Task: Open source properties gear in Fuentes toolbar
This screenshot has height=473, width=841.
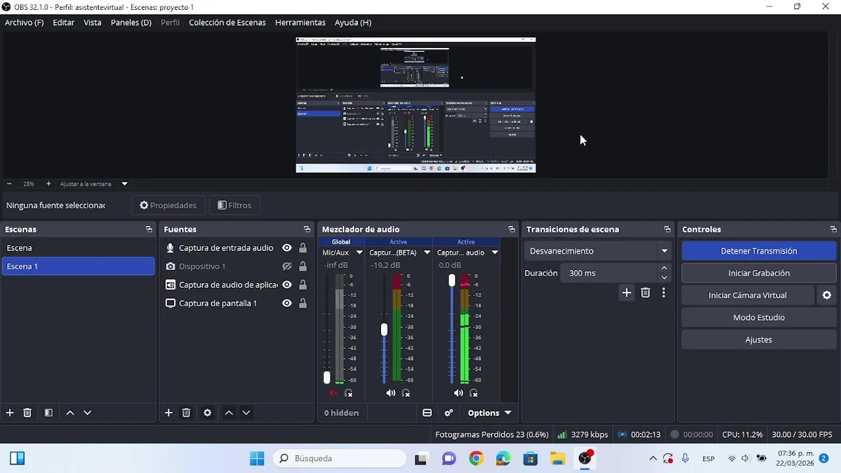Action: [208, 413]
